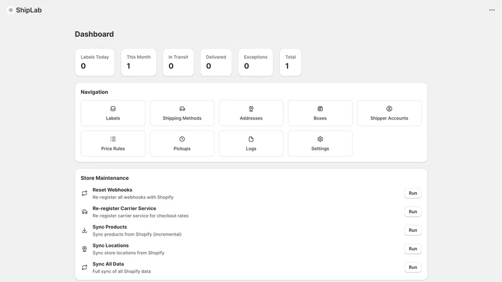Click the Re-register Carrier Service title
This screenshot has width=502, height=282.
(124, 209)
